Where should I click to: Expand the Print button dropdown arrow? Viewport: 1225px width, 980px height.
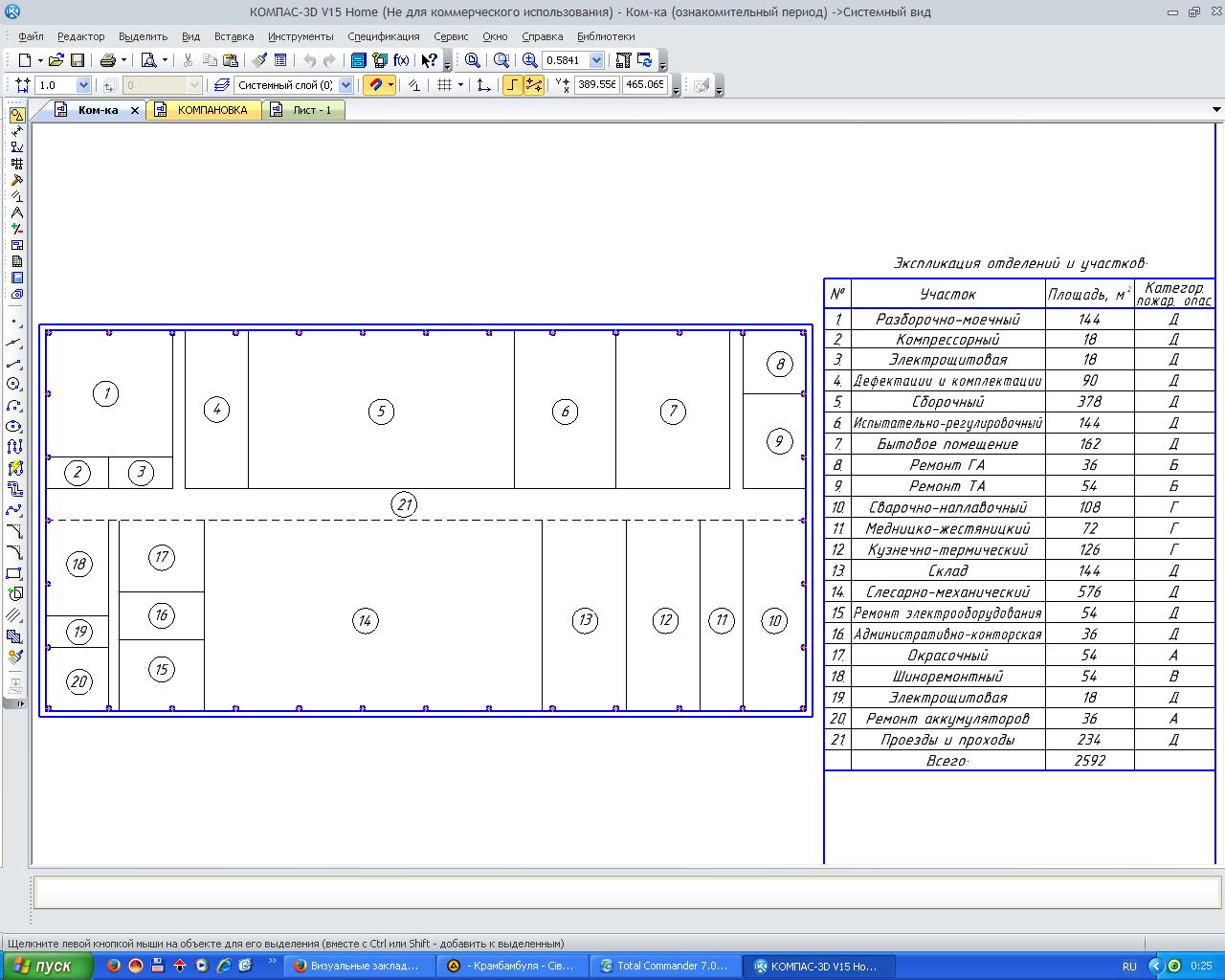[x=123, y=60]
